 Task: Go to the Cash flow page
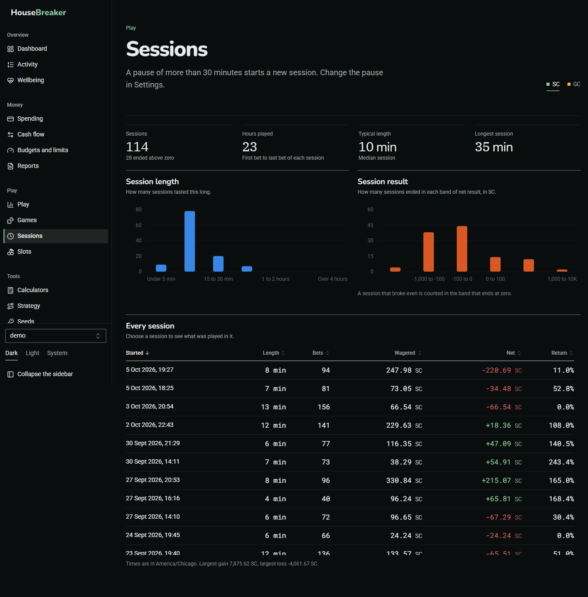click(x=56, y=135)
